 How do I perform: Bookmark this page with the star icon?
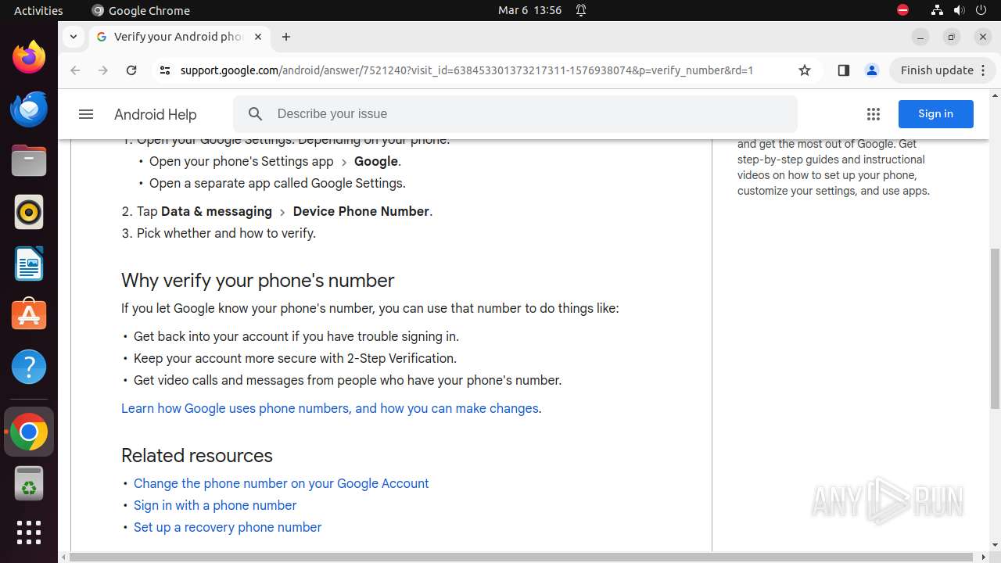(x=805, y=70)
